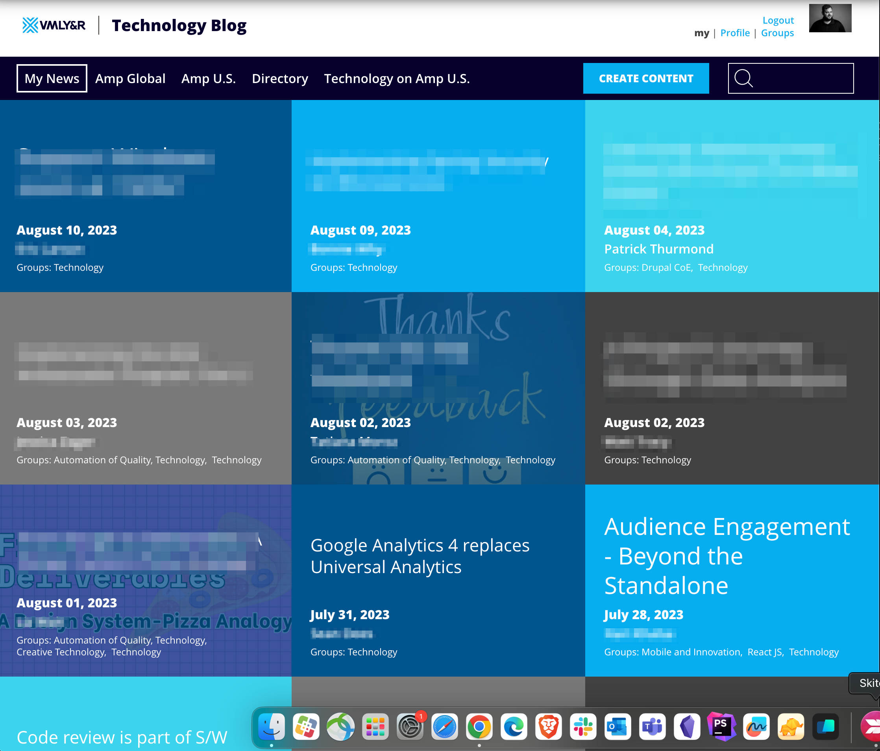Open Brave browser from the dock

click(x=548, y=727)
